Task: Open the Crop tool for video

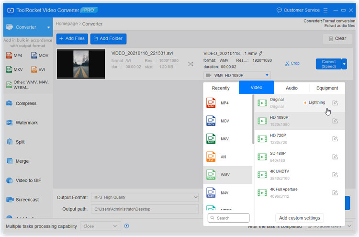Action: (x=292, y=63)
